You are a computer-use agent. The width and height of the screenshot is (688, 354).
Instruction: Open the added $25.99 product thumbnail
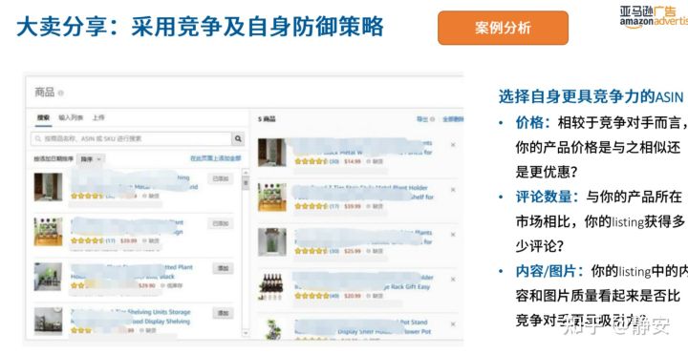272,241
